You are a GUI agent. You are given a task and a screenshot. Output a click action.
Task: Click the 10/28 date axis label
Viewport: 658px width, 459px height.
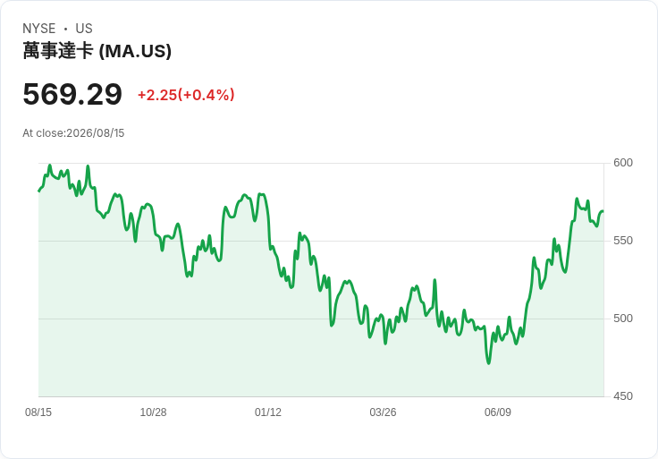pyautogui.click(x=153, y=412)
